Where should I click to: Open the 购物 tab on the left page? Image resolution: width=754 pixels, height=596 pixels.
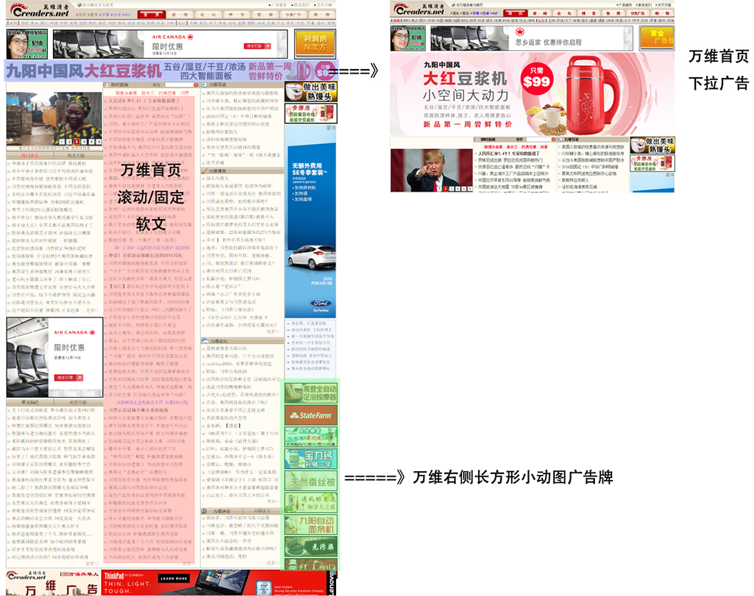321,15
